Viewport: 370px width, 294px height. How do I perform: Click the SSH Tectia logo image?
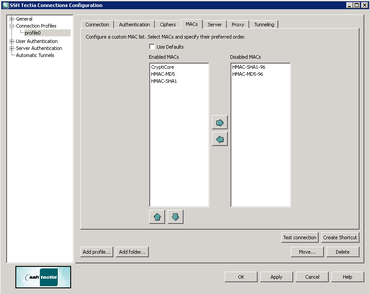(43, 277)
